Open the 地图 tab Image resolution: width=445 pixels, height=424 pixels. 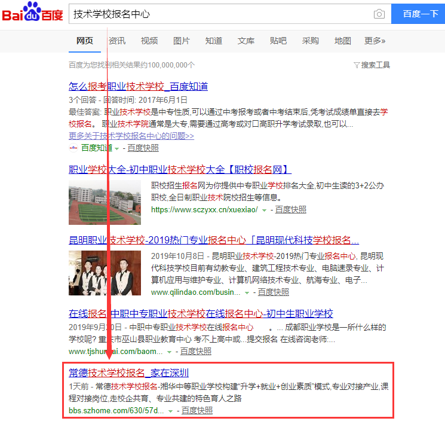point(343,41)
